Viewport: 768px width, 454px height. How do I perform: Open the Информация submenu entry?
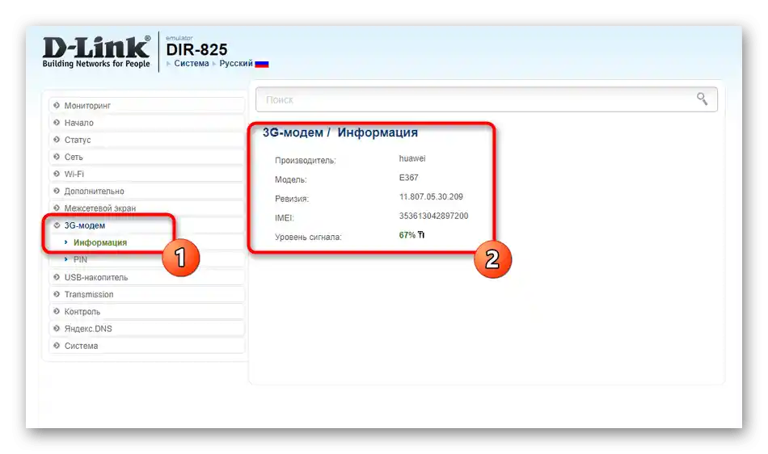[100, 242]
